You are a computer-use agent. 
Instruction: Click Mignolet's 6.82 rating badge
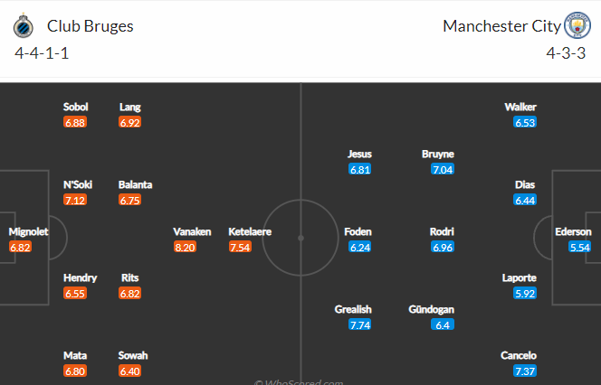pyautogui.click(x=20, y=248)
